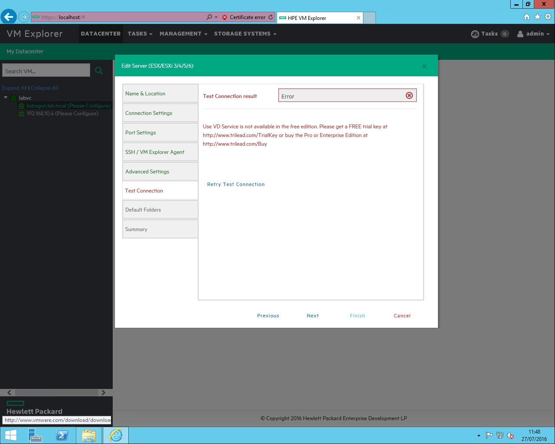The width and height of the screenshot is (555, 444).
Task: Open Tasks using the clock icon in header
Action: point(475,33)
